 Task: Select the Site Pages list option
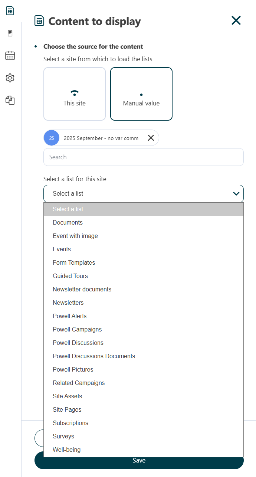click(67, 409)
